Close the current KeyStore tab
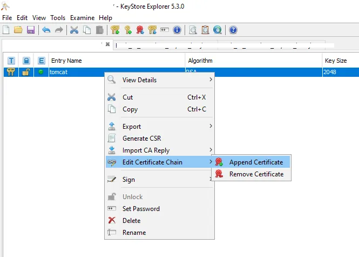The height and width of the screenshot is (257, 359). tap(107, 44)
